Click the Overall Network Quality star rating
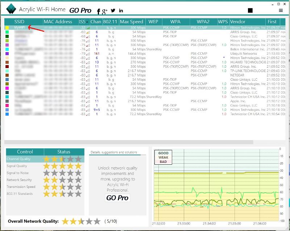This screenshot has height=231, width=290. pyautogui.click(x=81, y=221)
